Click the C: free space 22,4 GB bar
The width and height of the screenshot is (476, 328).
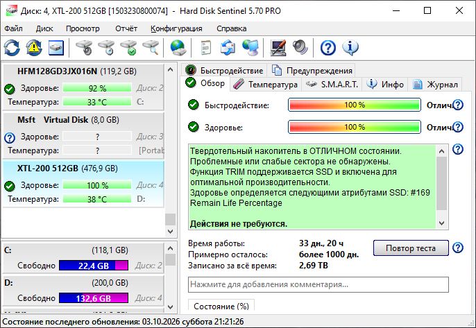click(x=94, y=266)
